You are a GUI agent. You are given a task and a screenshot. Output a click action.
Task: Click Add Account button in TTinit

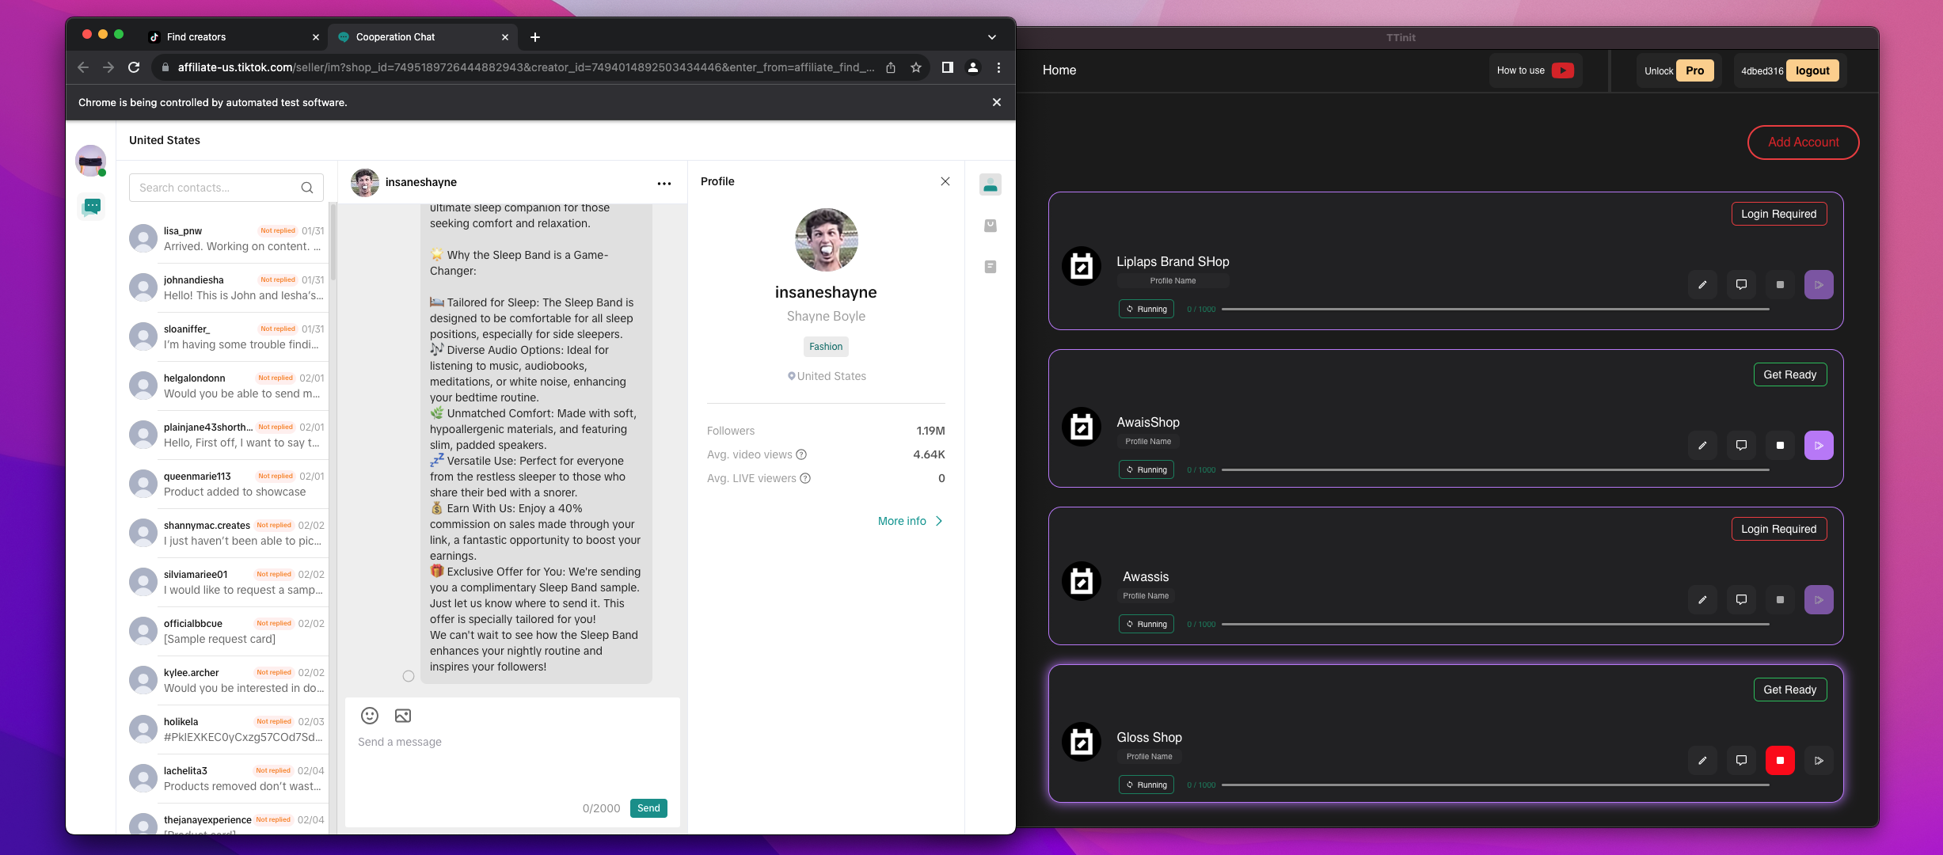[x=1803, y=142]
